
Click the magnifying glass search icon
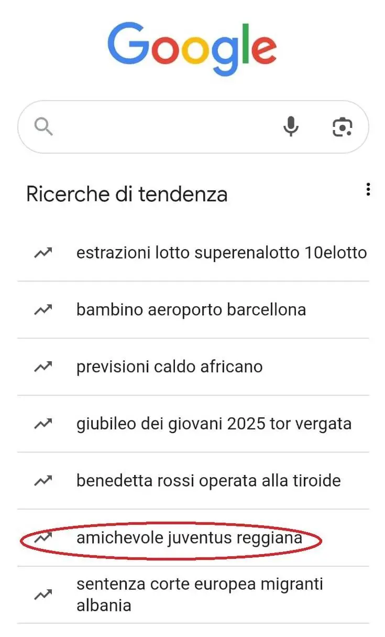point(43,126)
